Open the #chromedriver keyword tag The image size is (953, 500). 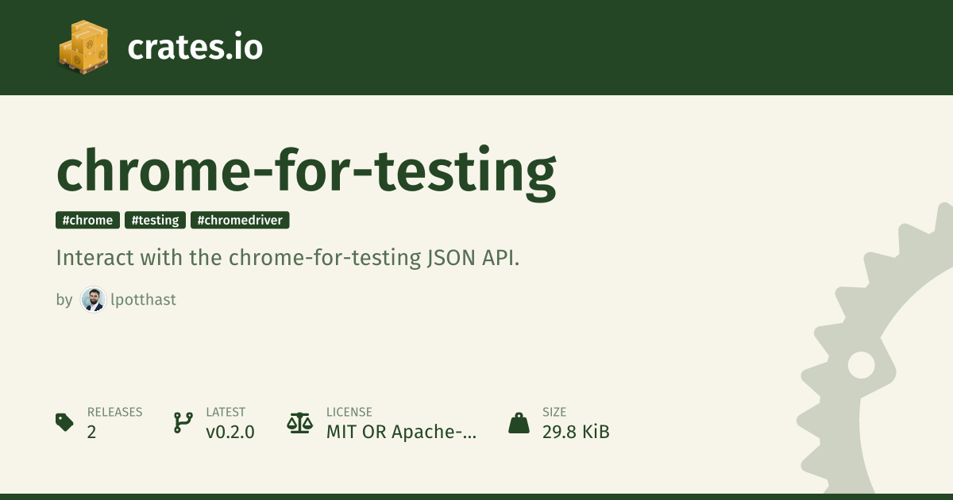[x=240, y=220]
